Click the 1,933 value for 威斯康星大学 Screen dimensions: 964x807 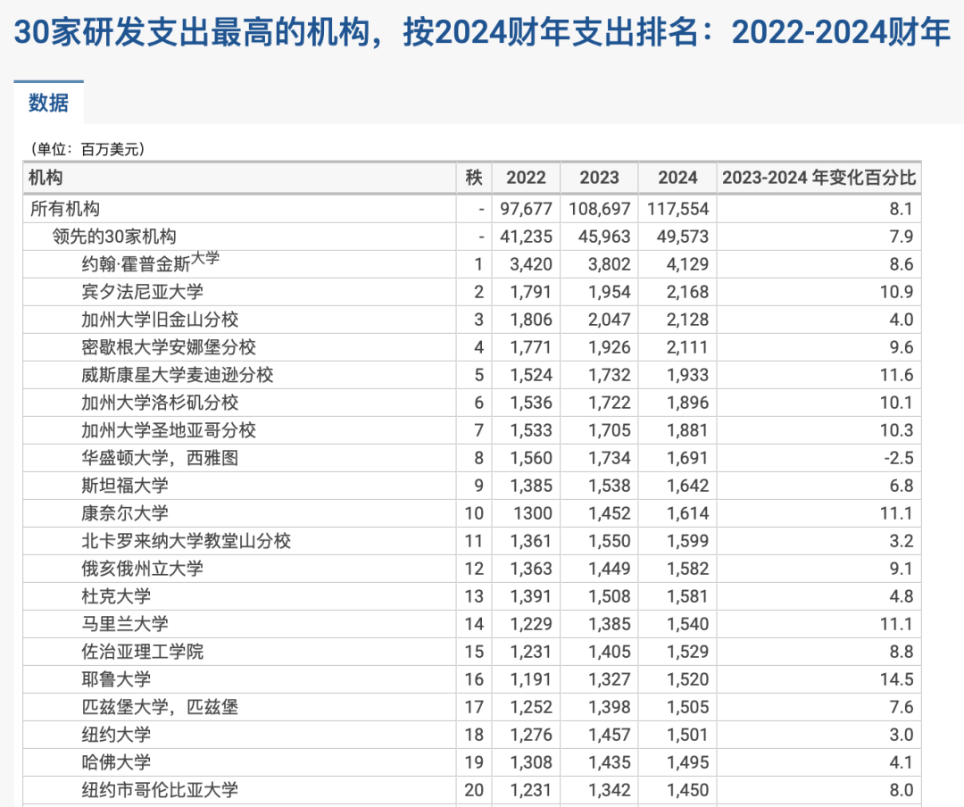click(x=687, y=375)
